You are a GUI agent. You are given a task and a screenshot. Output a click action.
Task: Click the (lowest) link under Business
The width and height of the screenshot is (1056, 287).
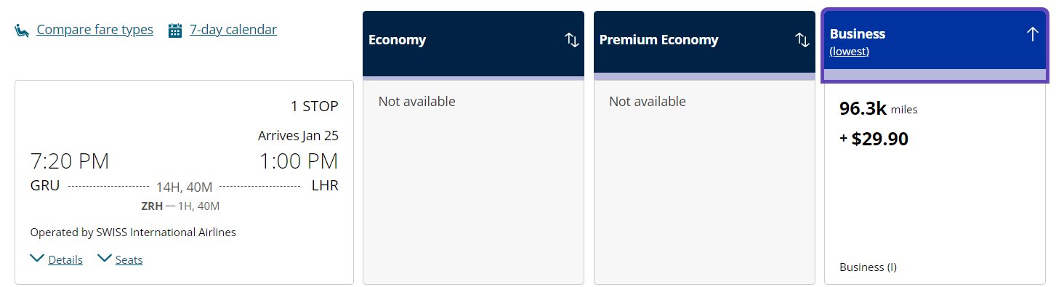[x=850, y=52]
